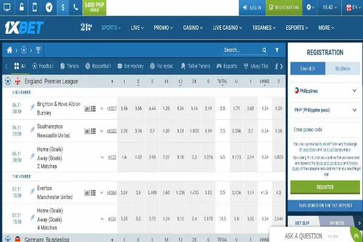Image resolution: width=363 pixels, height=242 pixels.
Task: Pin the Everton vs Manchester United match
Action: pos(32,191)
